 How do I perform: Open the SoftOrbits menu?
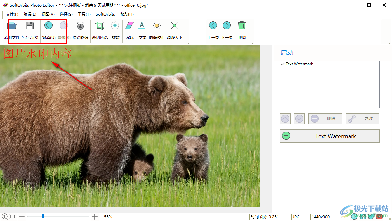pos(105,14)
